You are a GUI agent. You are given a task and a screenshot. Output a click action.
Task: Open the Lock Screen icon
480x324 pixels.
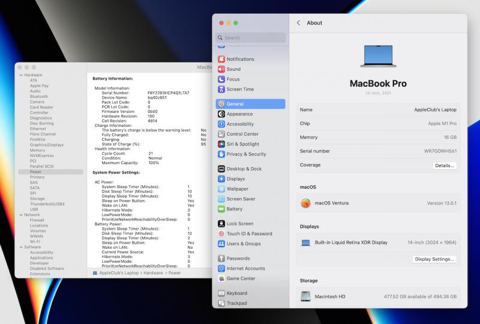pos(221,224)
